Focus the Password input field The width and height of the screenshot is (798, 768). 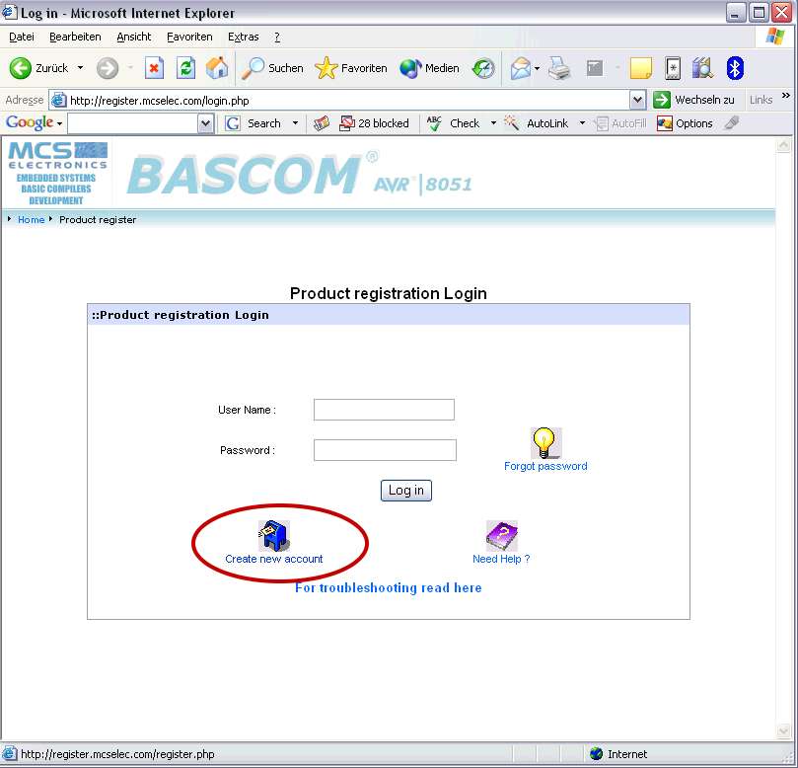385,450
